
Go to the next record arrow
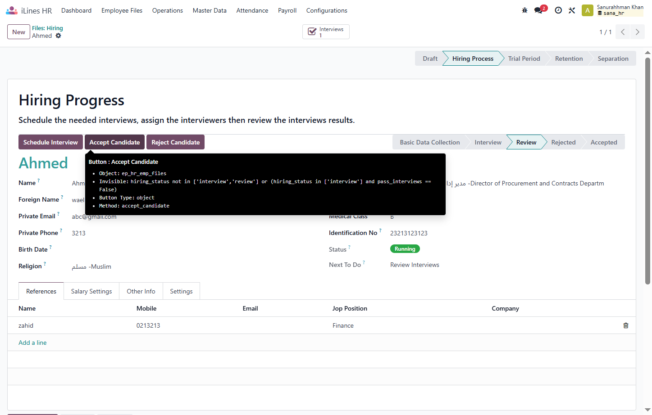637,32
